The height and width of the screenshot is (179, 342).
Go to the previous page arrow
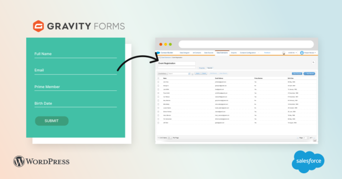(298, 138)
